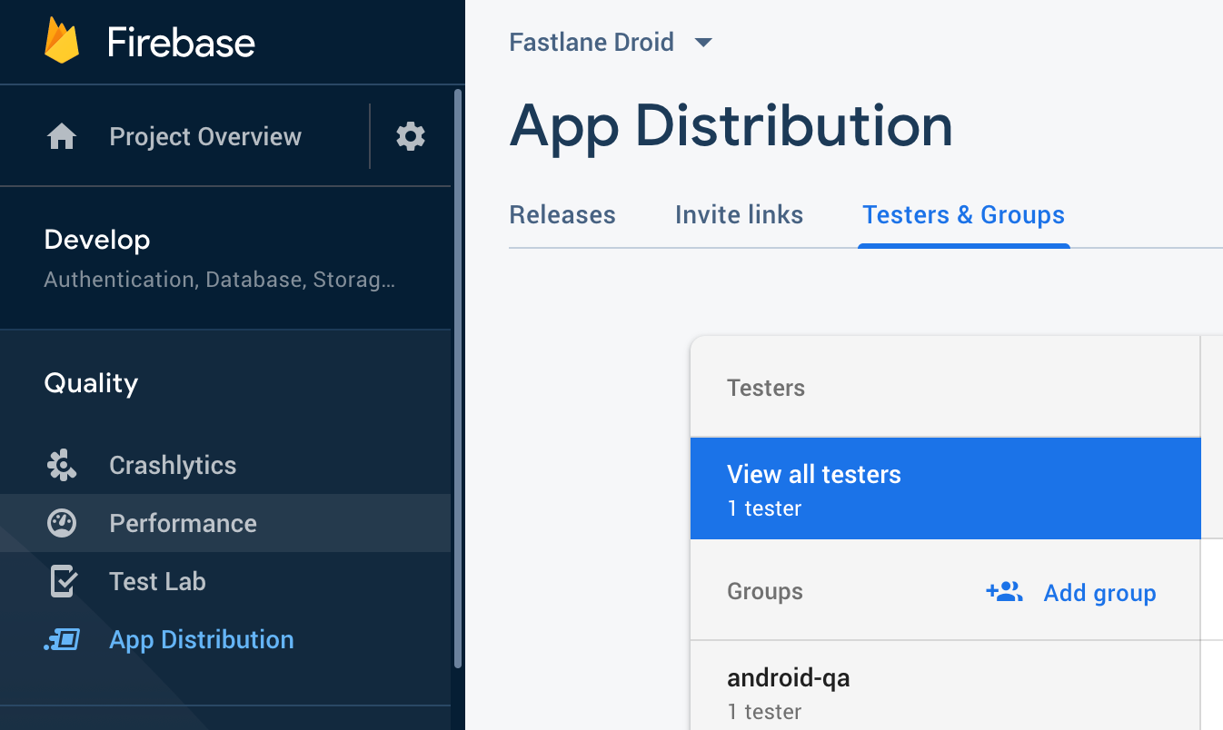Select View all testers row
This screenshot has height=730, width=1223.
point(946,488)
